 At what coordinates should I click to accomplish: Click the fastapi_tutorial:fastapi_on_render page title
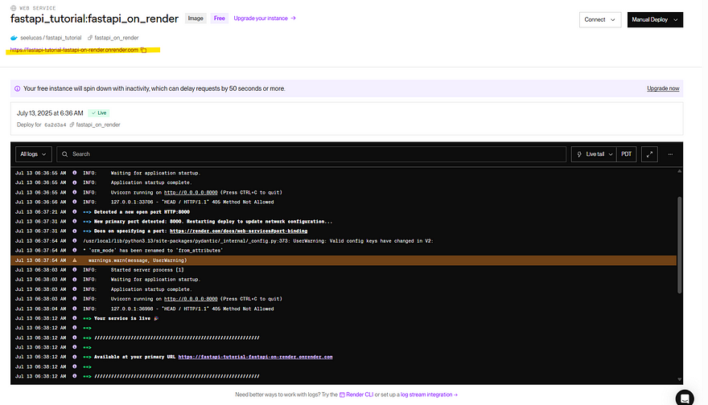94,19
